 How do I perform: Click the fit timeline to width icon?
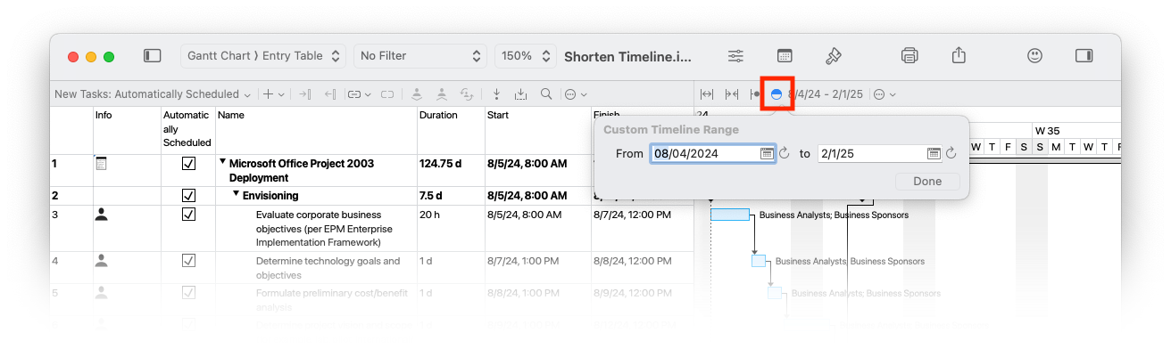pyautogui.click(x=707, y=93)
